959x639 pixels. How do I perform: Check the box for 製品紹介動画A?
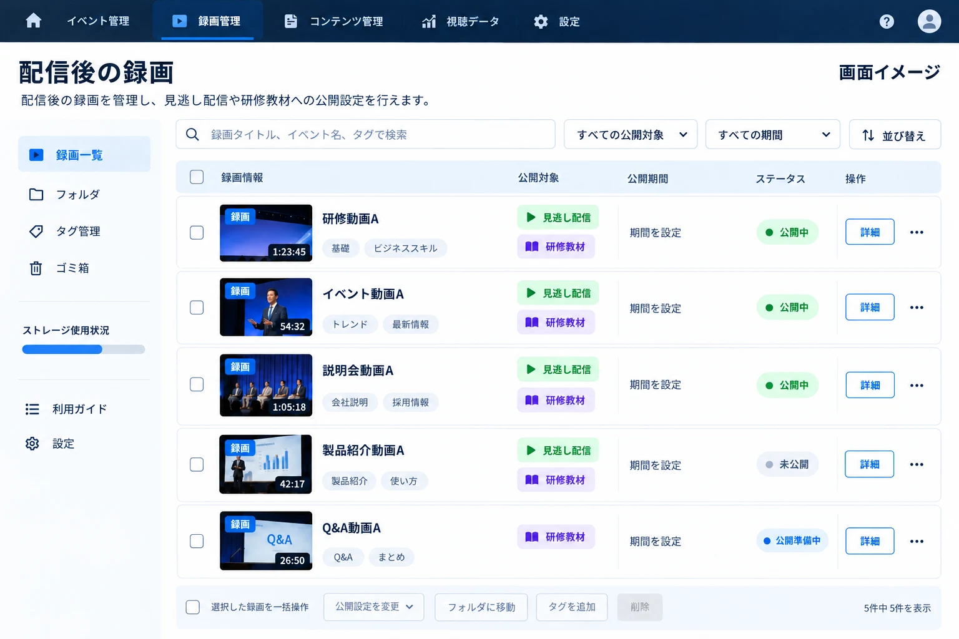point(197,465)
